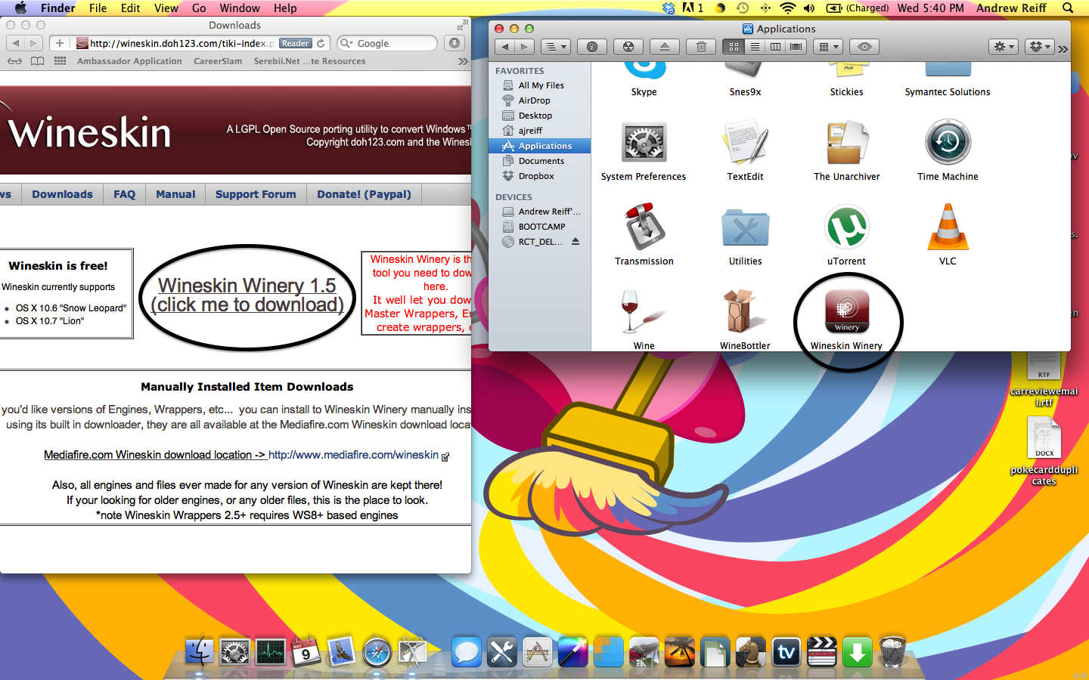Open the Trash in the Dock
Image resolution: width=1089 pixels, height=680 pixels.
[x=892, y=651]
